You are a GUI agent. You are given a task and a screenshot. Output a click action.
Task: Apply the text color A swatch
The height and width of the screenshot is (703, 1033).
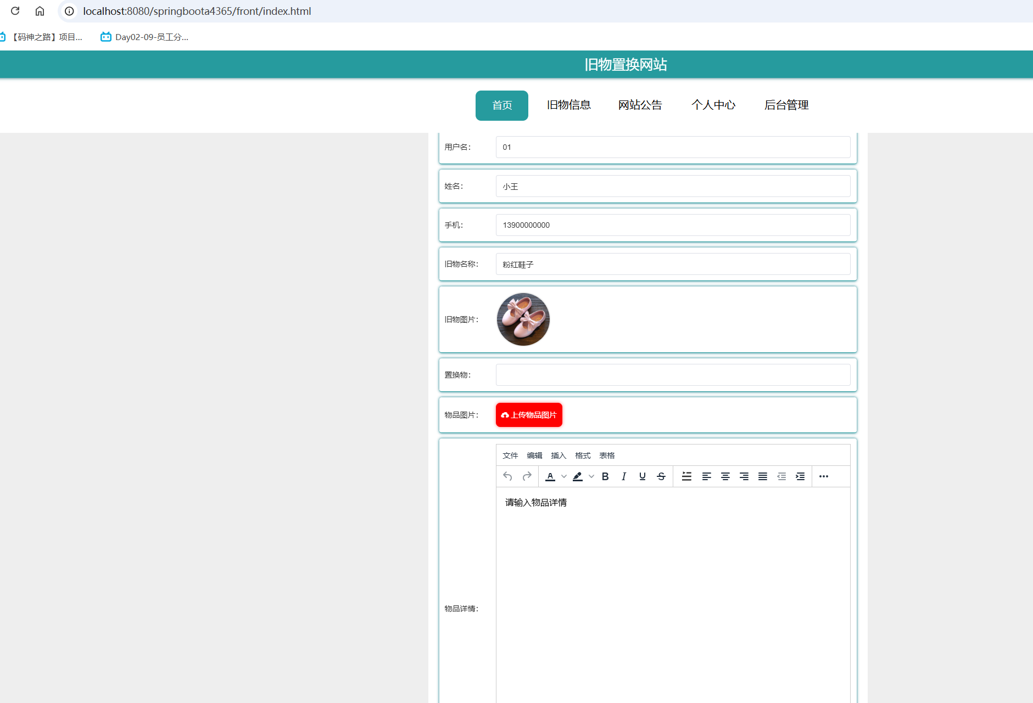pyautogui.click(x=550, y=476)
